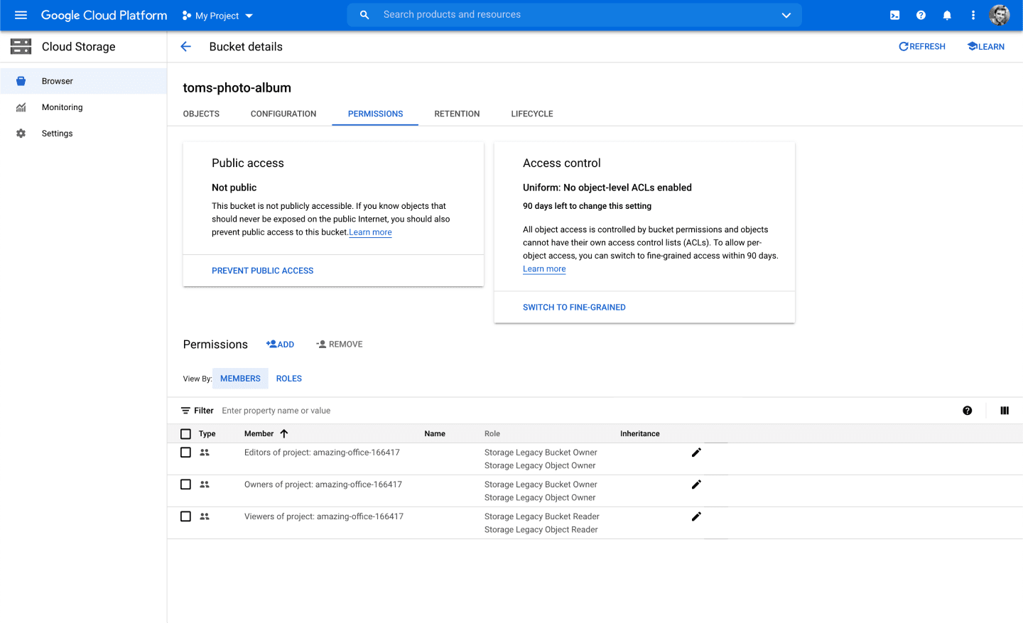Check the select-all checkbox in table header

pyautogui.click(x=185, y=433)
